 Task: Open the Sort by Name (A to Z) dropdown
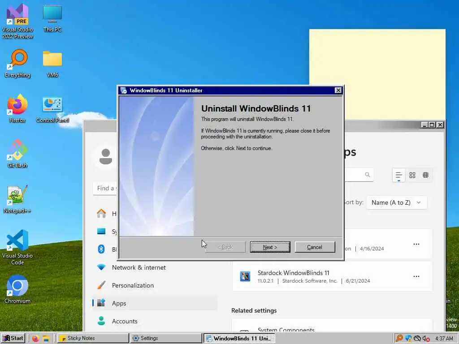pyautogui.click(x=397, y=202)
